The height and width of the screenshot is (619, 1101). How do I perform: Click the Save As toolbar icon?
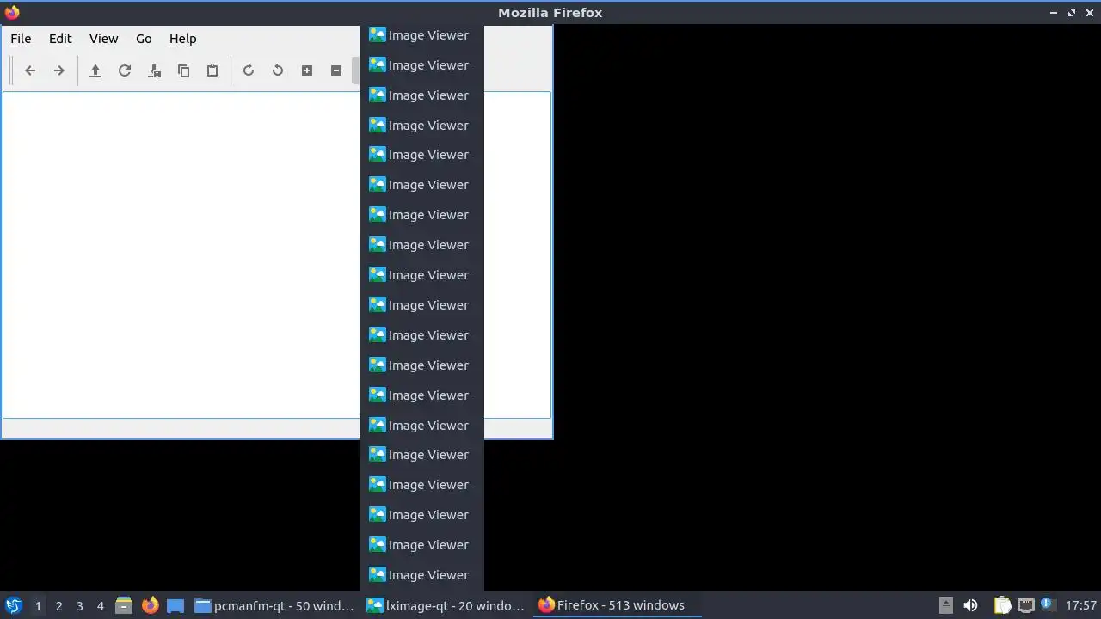point(154,70)
